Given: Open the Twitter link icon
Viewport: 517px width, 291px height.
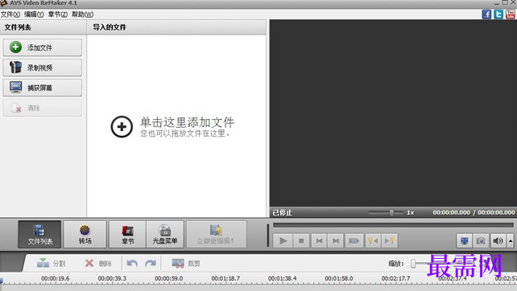Looking at the screenshot, I should pos(498,14).
